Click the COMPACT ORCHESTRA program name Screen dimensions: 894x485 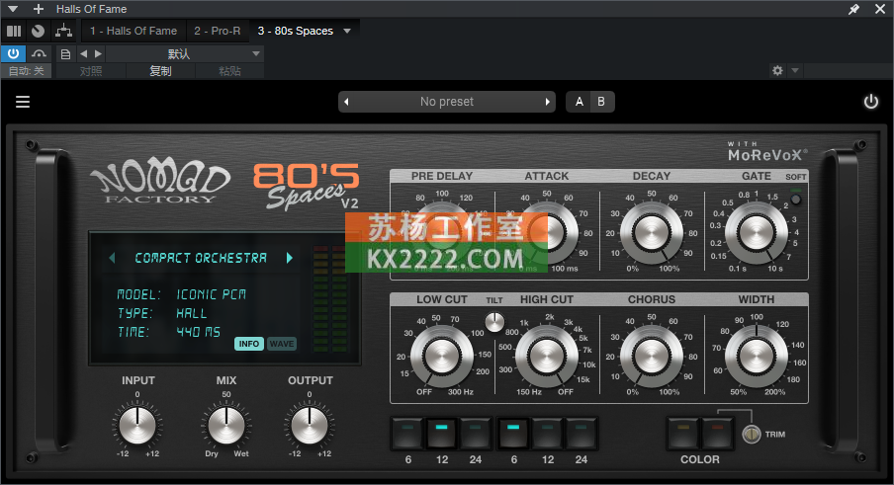201,258
